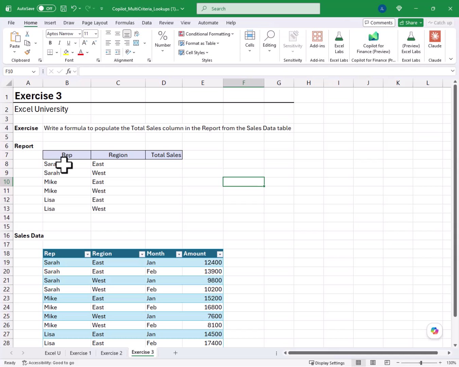Toggle Align Right alignment
Viewport: 459px width, 367px height.
tap(127, 43)
